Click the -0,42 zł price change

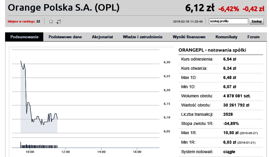click(253, 9)
